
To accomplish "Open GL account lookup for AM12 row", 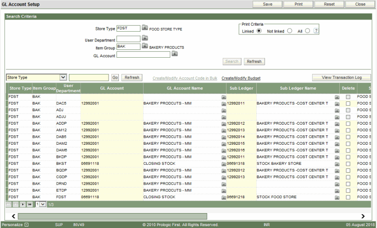I will [224, 131].
